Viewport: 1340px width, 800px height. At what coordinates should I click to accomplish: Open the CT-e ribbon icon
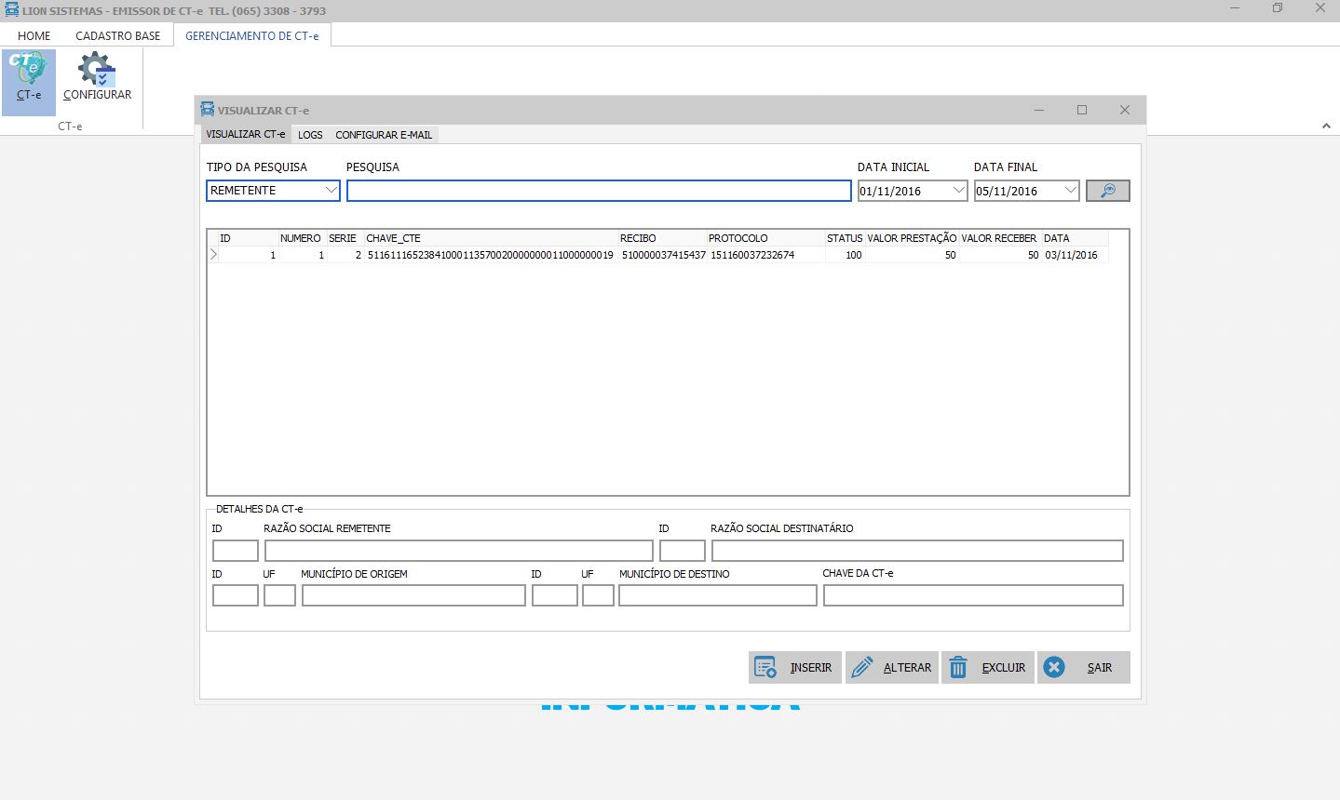tap(29, 82)
